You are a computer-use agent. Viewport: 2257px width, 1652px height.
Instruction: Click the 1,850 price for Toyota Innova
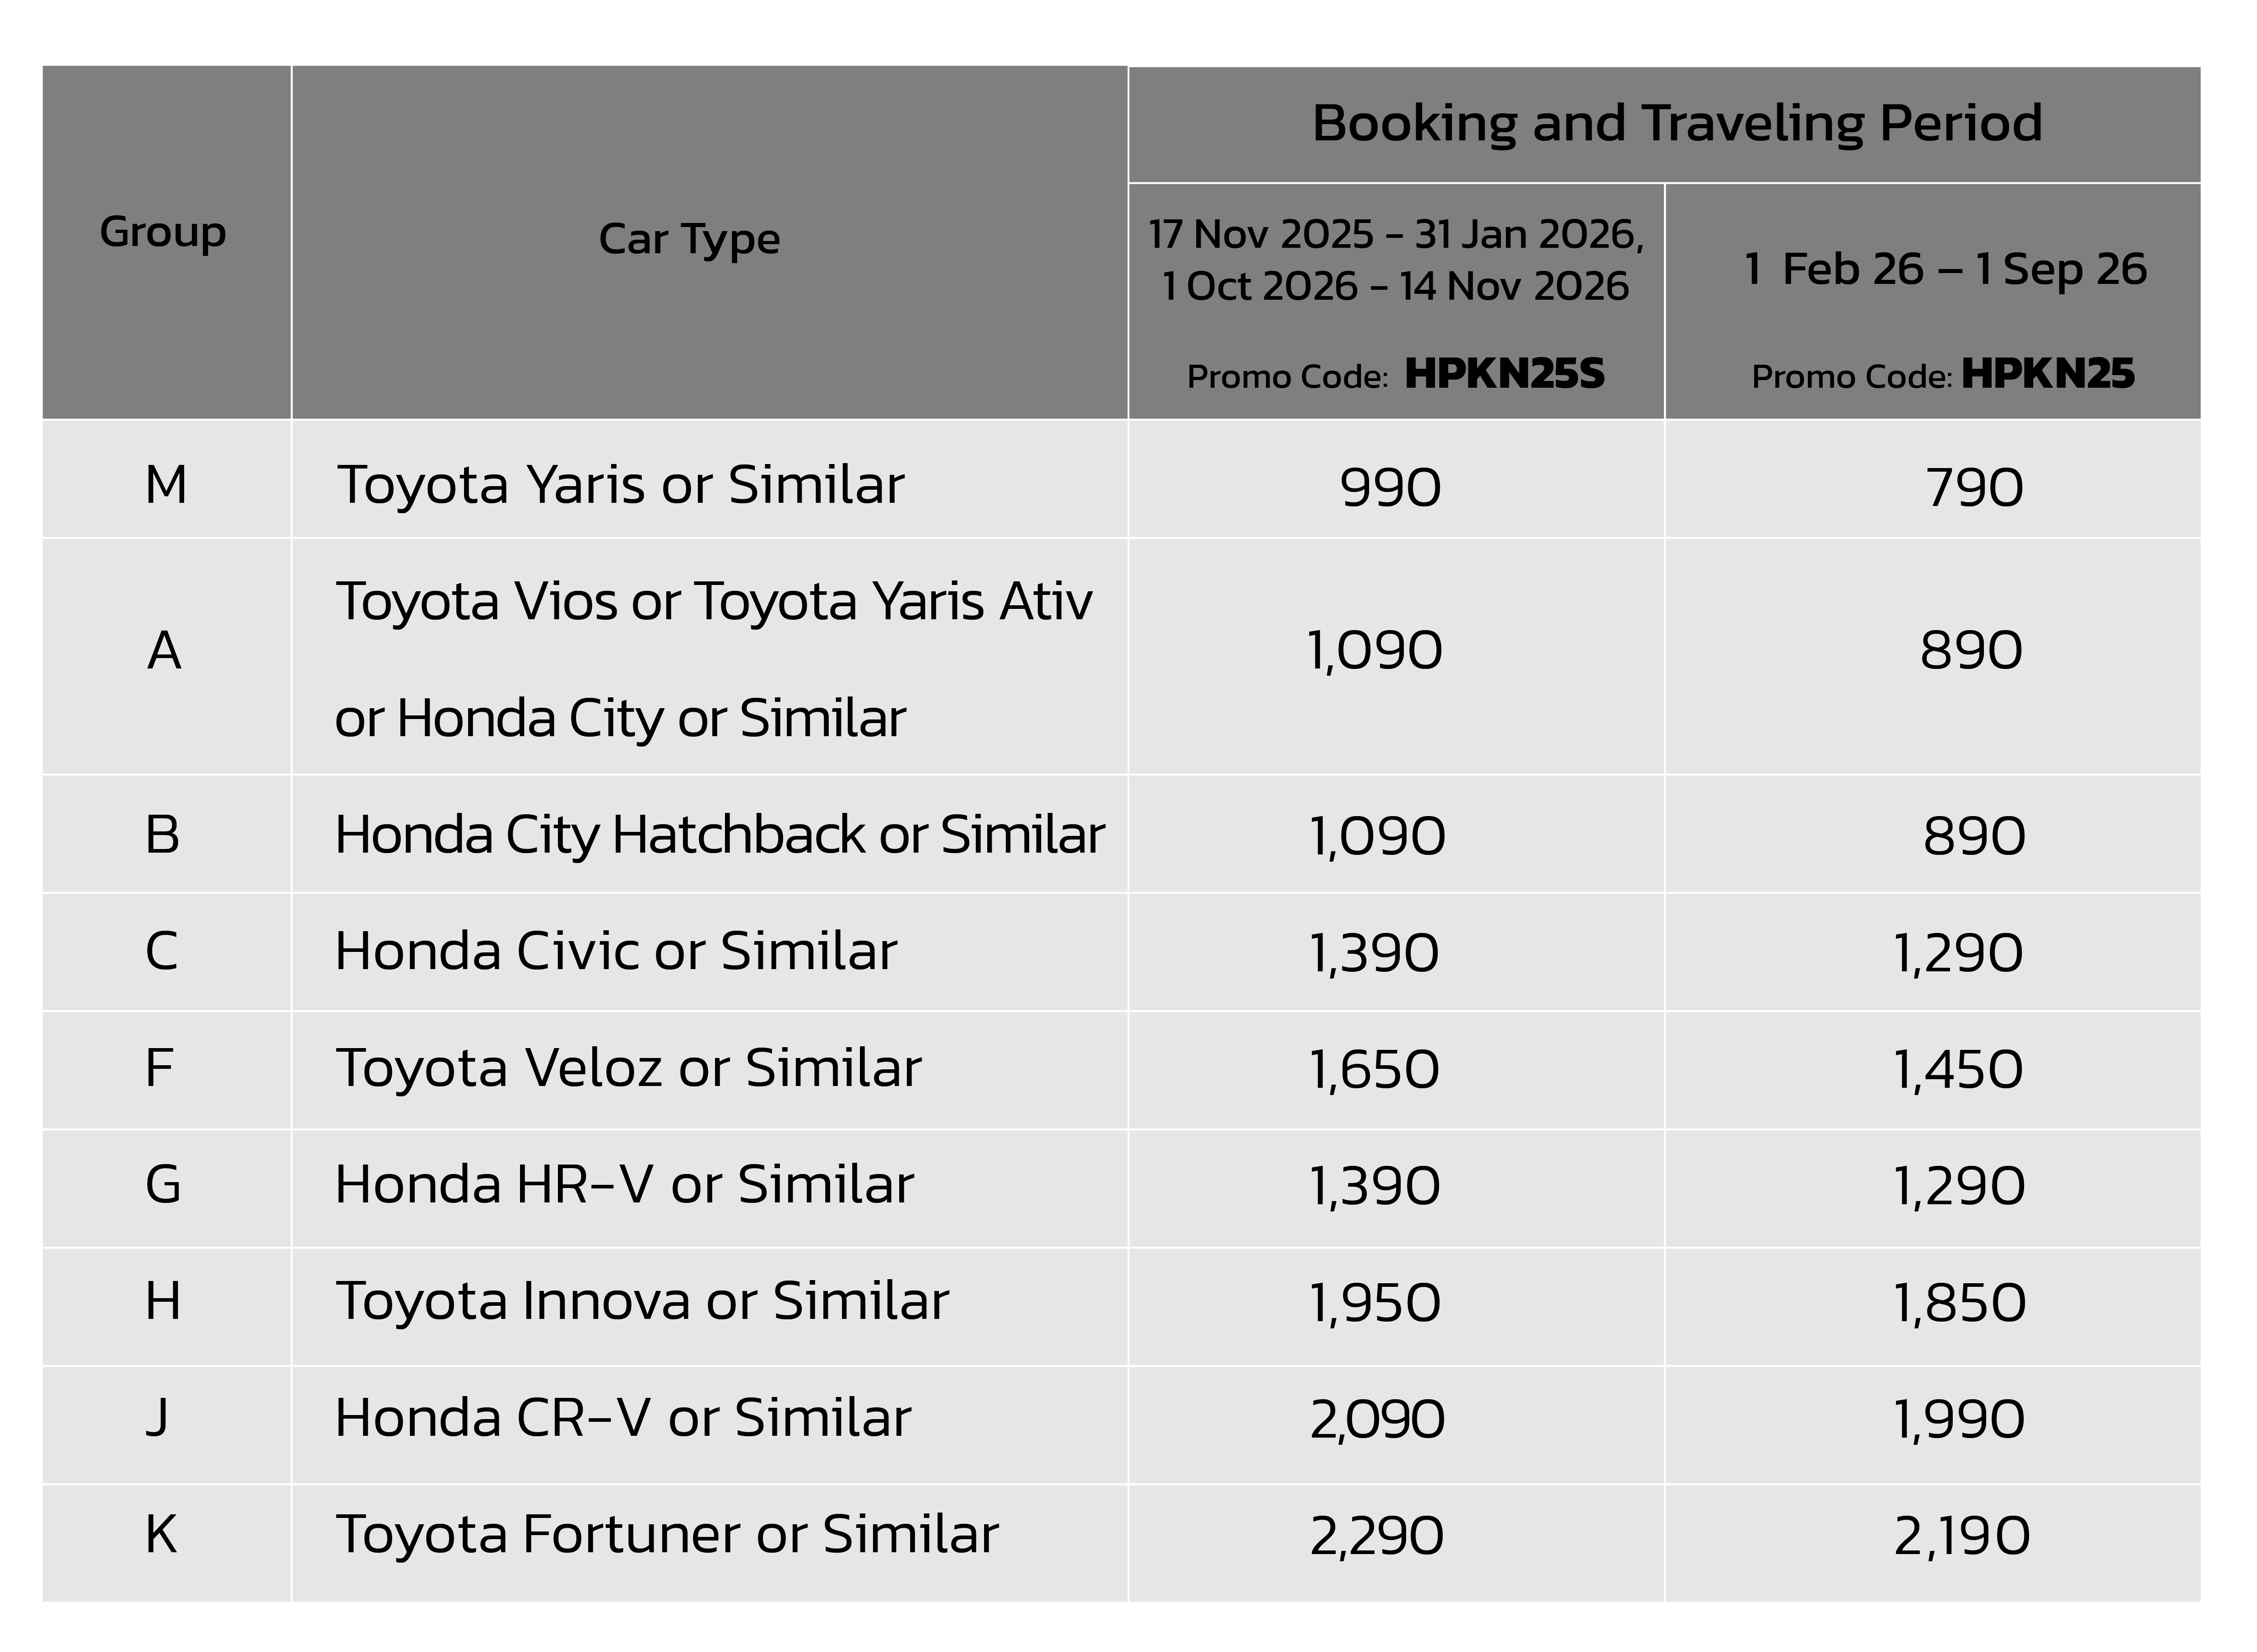pyautogui.click(x=1960, y=1303)
